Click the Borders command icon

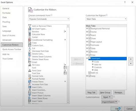click(30, 32)
